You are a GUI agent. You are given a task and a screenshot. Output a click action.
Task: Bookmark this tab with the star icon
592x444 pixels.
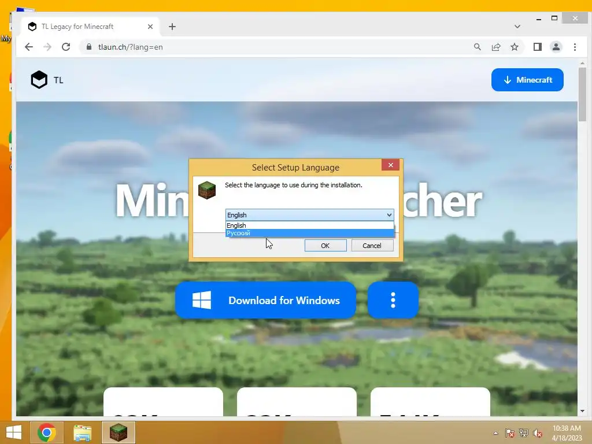coord(514,47)
